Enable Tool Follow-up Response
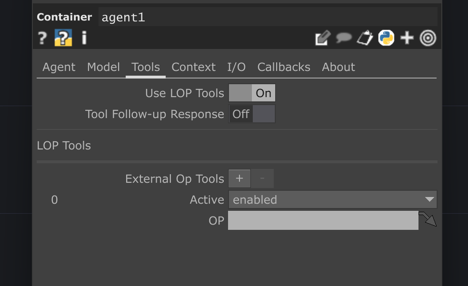The height and width of the screenshot is (286, 468). click(x=264, y=114)
